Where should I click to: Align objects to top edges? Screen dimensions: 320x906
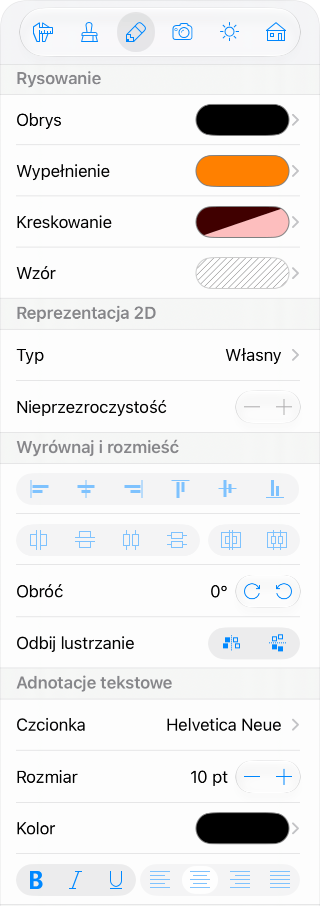(180, 489)
